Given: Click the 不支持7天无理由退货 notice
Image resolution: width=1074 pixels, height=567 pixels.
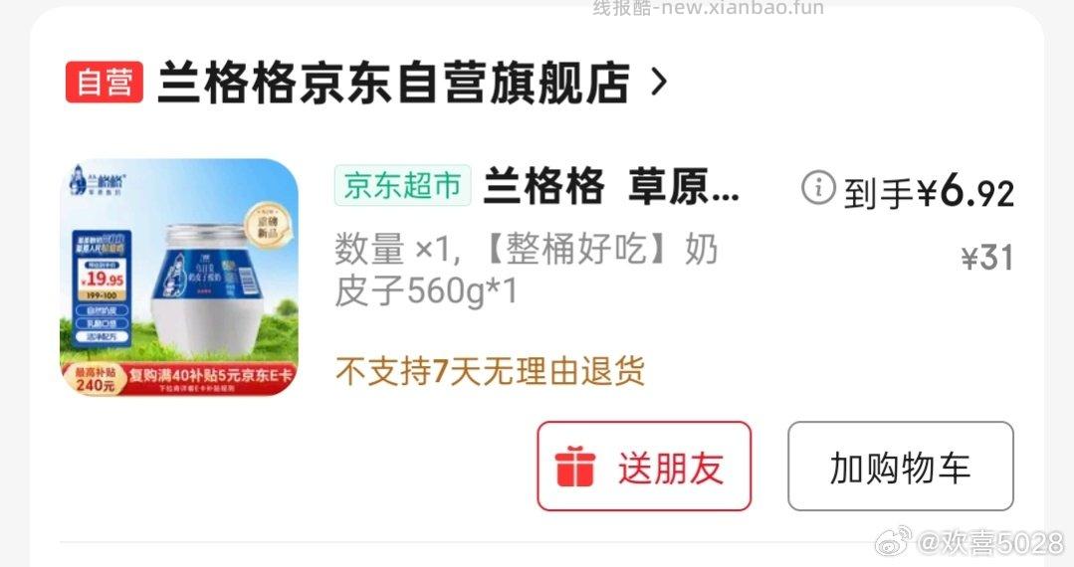Looking at the screenshot, I should point(490,372).
